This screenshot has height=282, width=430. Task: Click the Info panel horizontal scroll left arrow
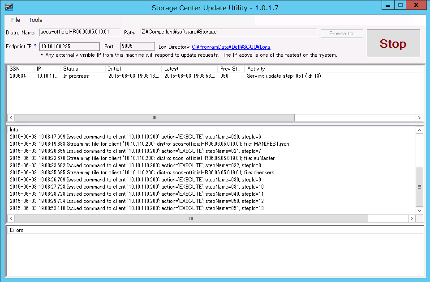coord(11,218)
